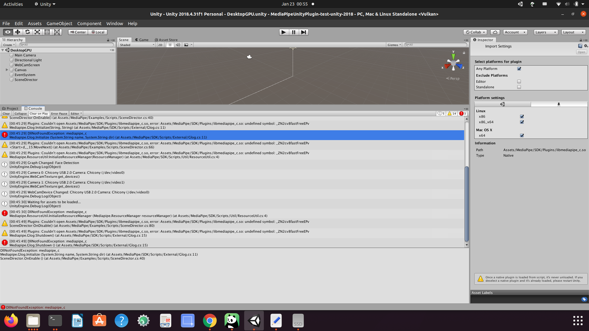Image resolution: width=589 pixels, height=331 pixels.
Task: Expand the Canvas object in Hierarchy
Action: (x=7, y=70)
